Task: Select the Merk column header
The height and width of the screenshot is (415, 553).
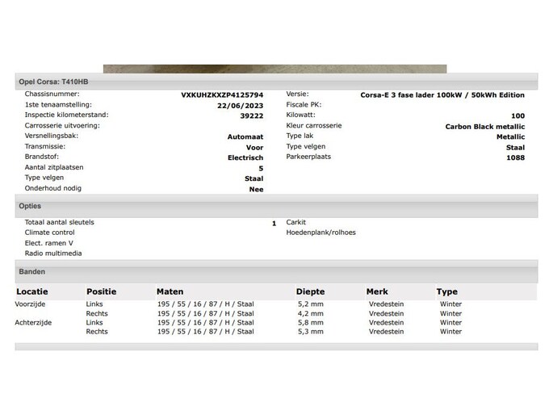Action: (x=377, y=291)
